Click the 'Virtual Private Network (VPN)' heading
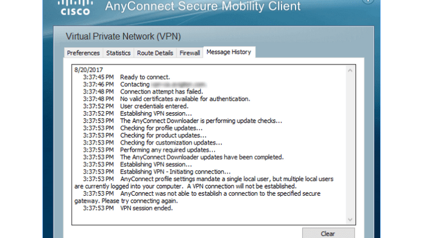Viewport: 423px width, 238px height. 123,36
